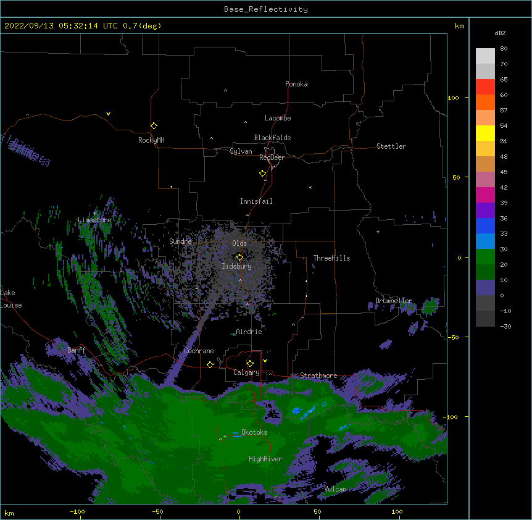Image resolution: width=532 pixels, height=520 pixels.
Task: Click the Vulcan town label
Action: tap(336, 489)
